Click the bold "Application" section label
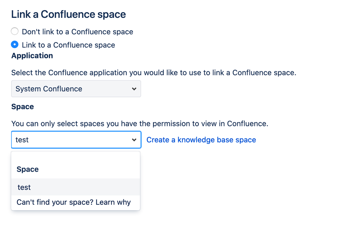 pos(32,56)
